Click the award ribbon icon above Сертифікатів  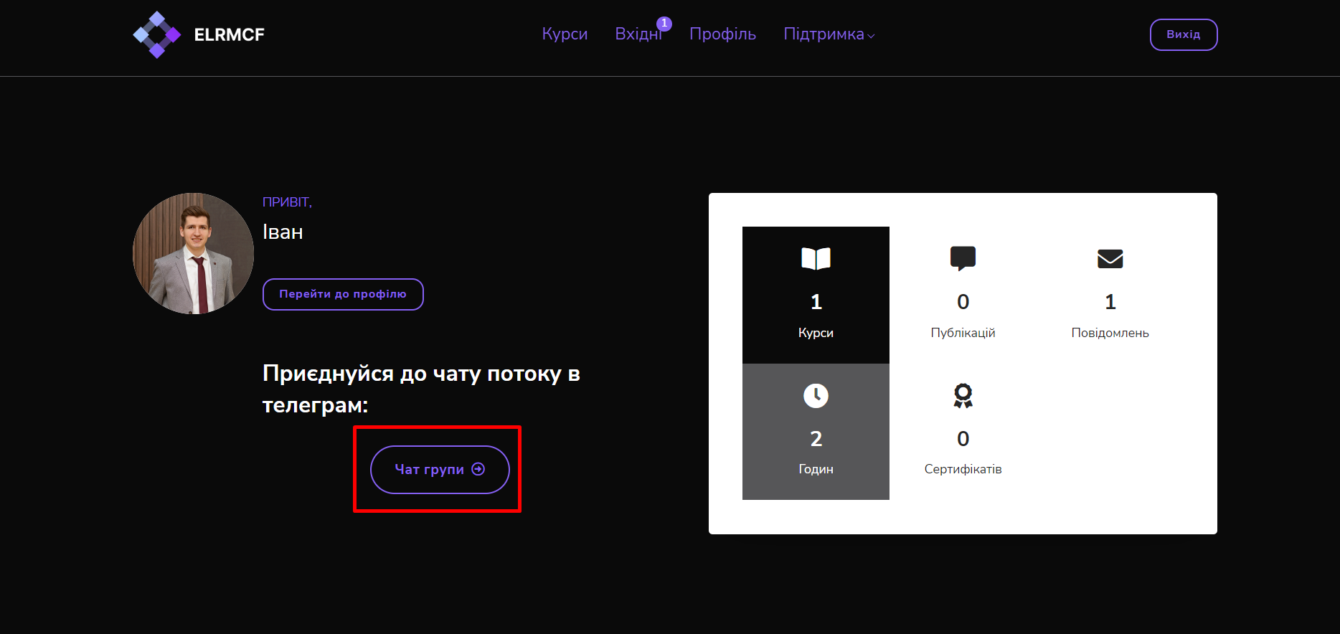pyautogui.click(x=963, y=395)
